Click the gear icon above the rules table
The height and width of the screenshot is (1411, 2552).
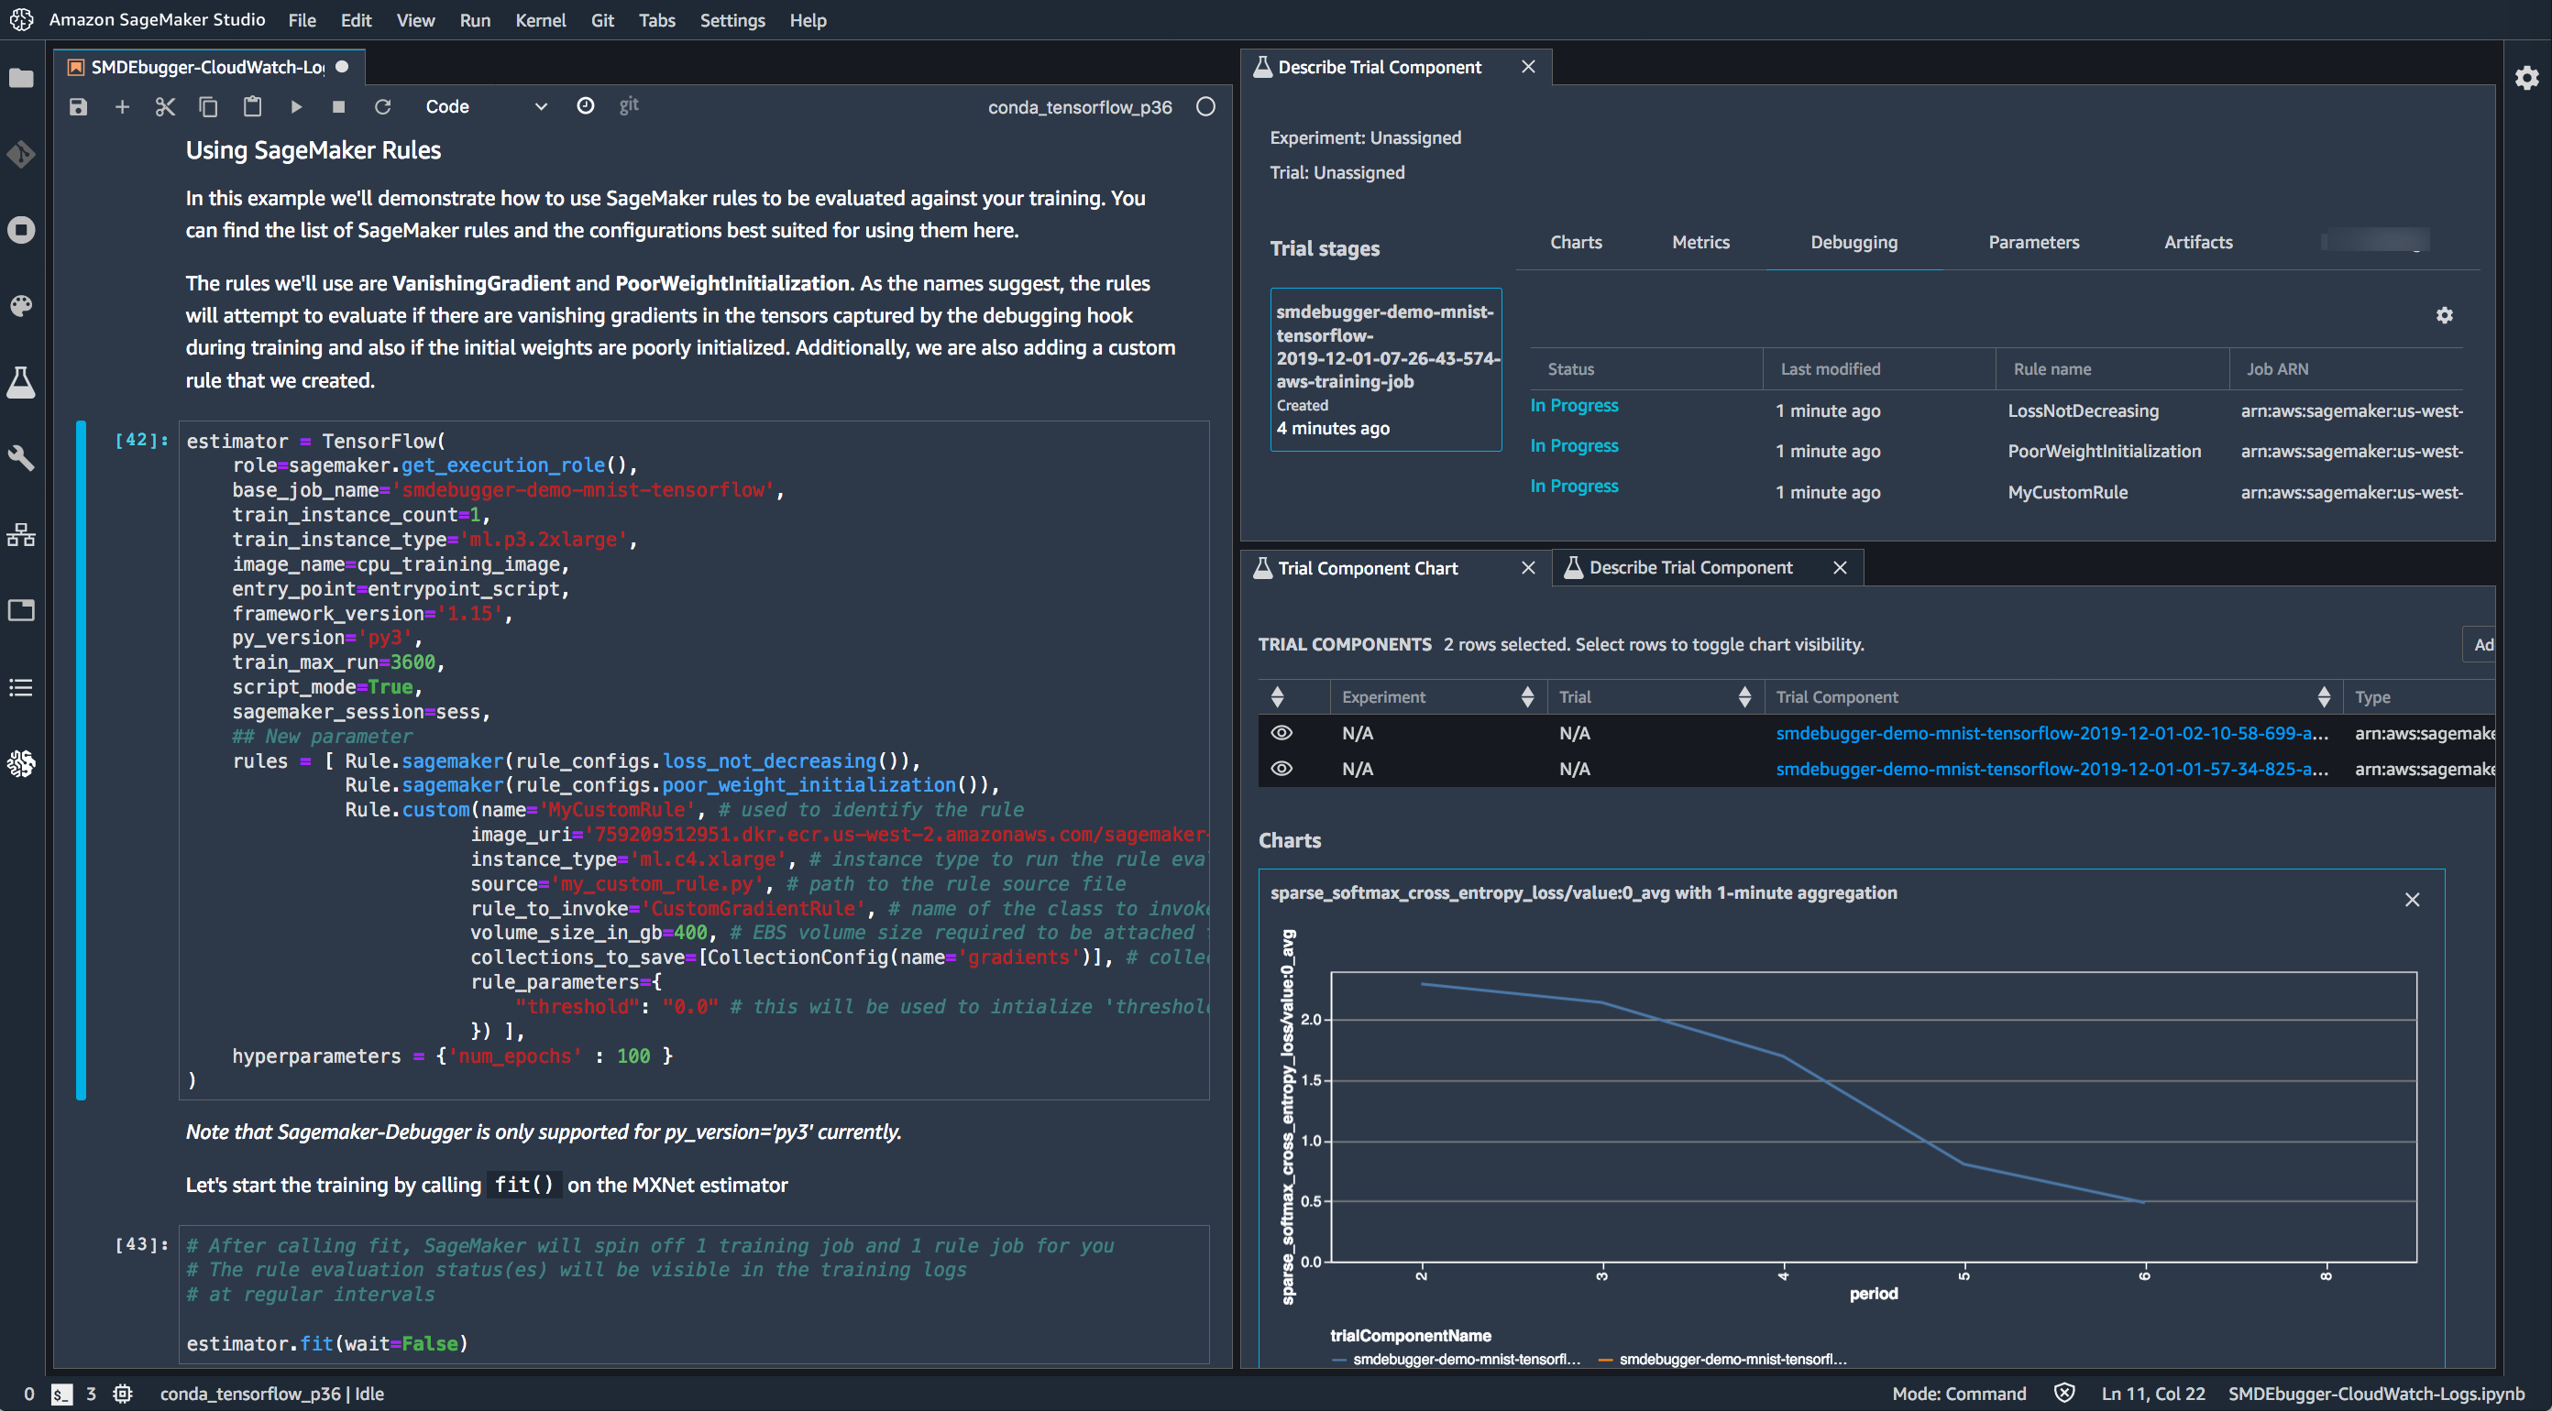[2444, 316]
